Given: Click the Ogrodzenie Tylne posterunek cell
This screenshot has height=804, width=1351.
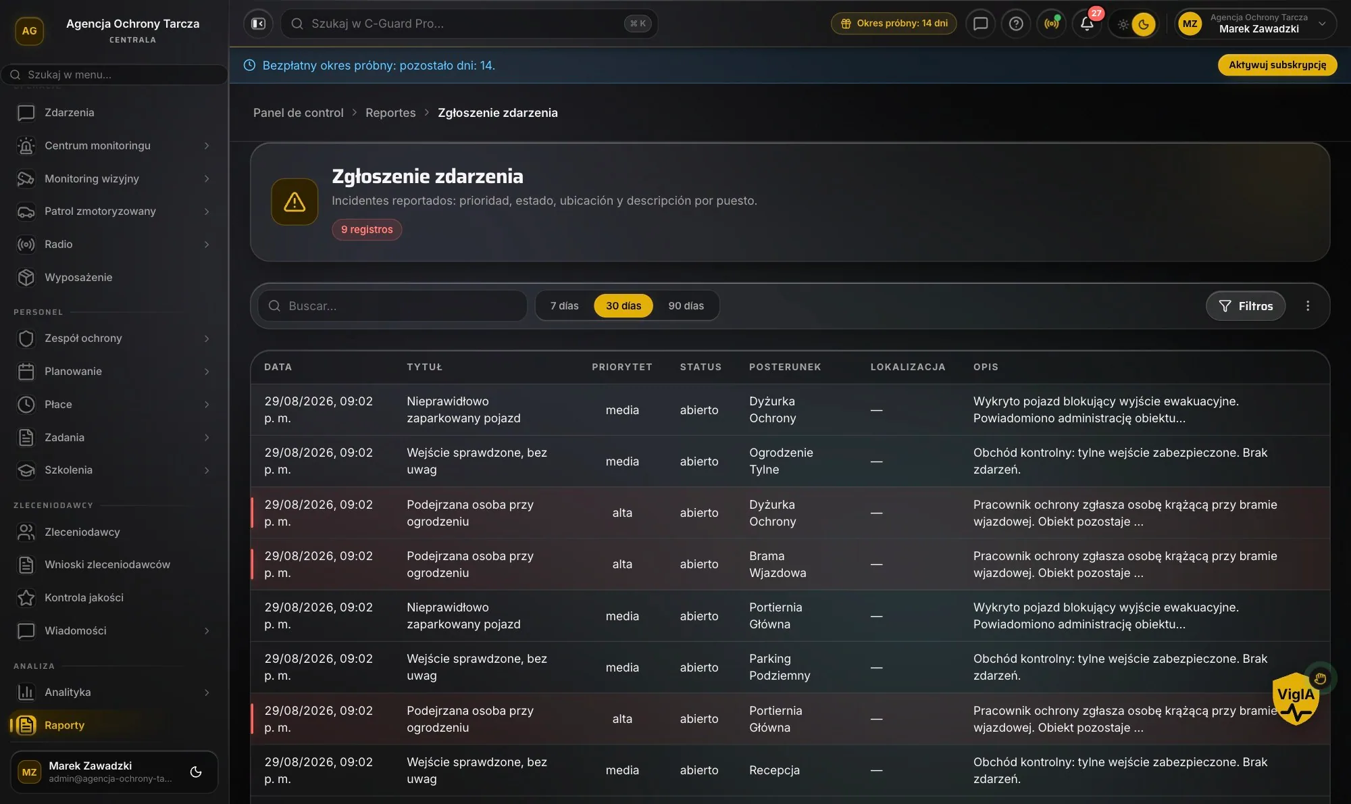Looking at the screenshot, I should click(781, 461).
